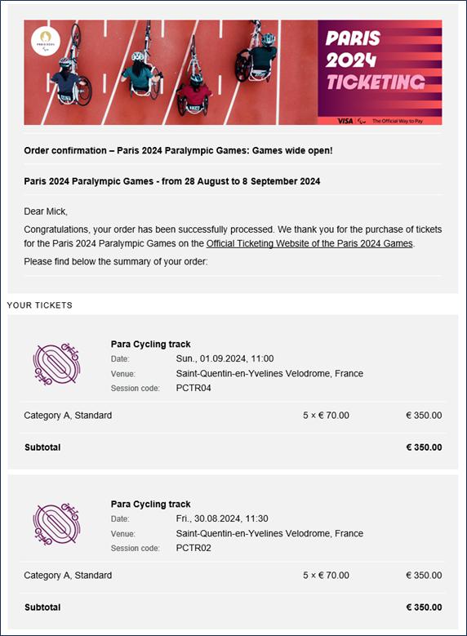Click the cycling track icon for session PCTR02
The width and height of the screenshot is (467, 636).
click(56, 523)
